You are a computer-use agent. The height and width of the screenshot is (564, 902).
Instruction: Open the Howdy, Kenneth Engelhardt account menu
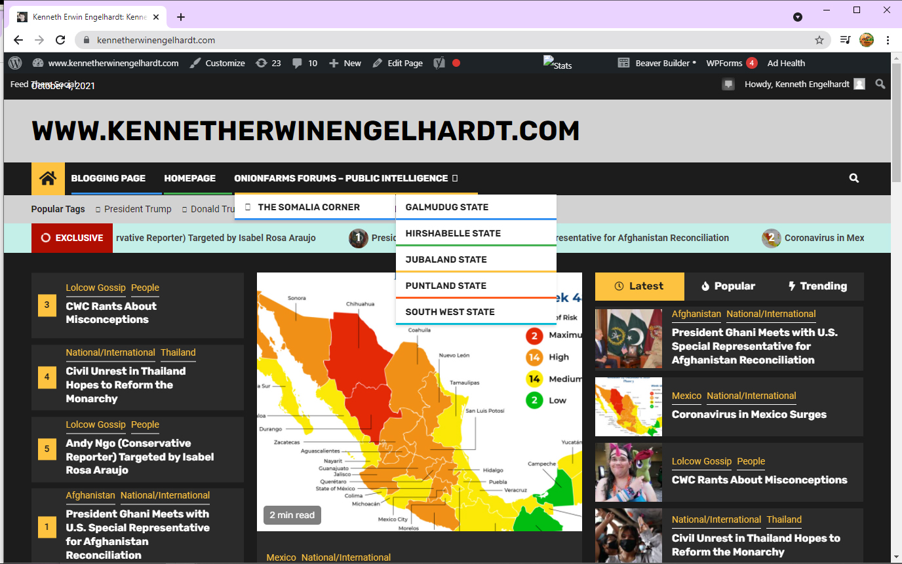[x=804, y=84]
